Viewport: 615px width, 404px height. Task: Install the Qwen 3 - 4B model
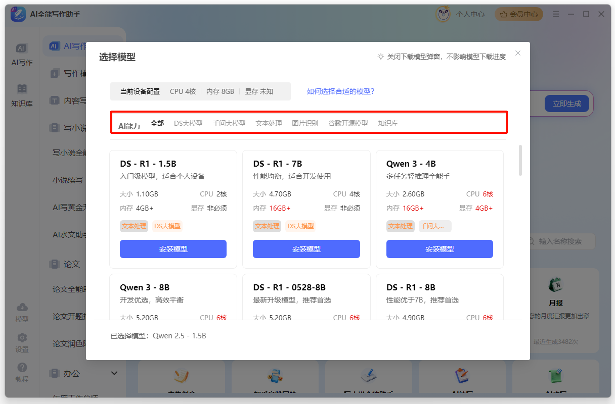click(440, 249)
